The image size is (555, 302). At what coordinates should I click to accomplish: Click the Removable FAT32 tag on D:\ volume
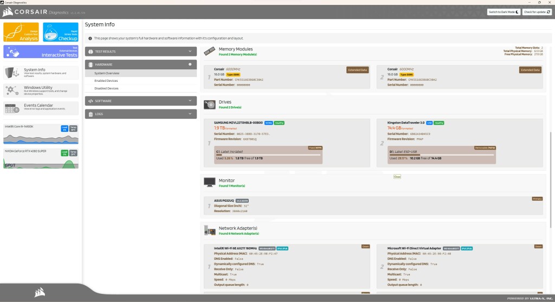pyautogui.click(x=485, y=147)
